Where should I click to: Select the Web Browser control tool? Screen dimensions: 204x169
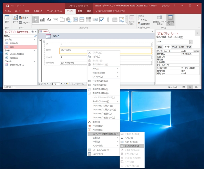click(75, 20)
